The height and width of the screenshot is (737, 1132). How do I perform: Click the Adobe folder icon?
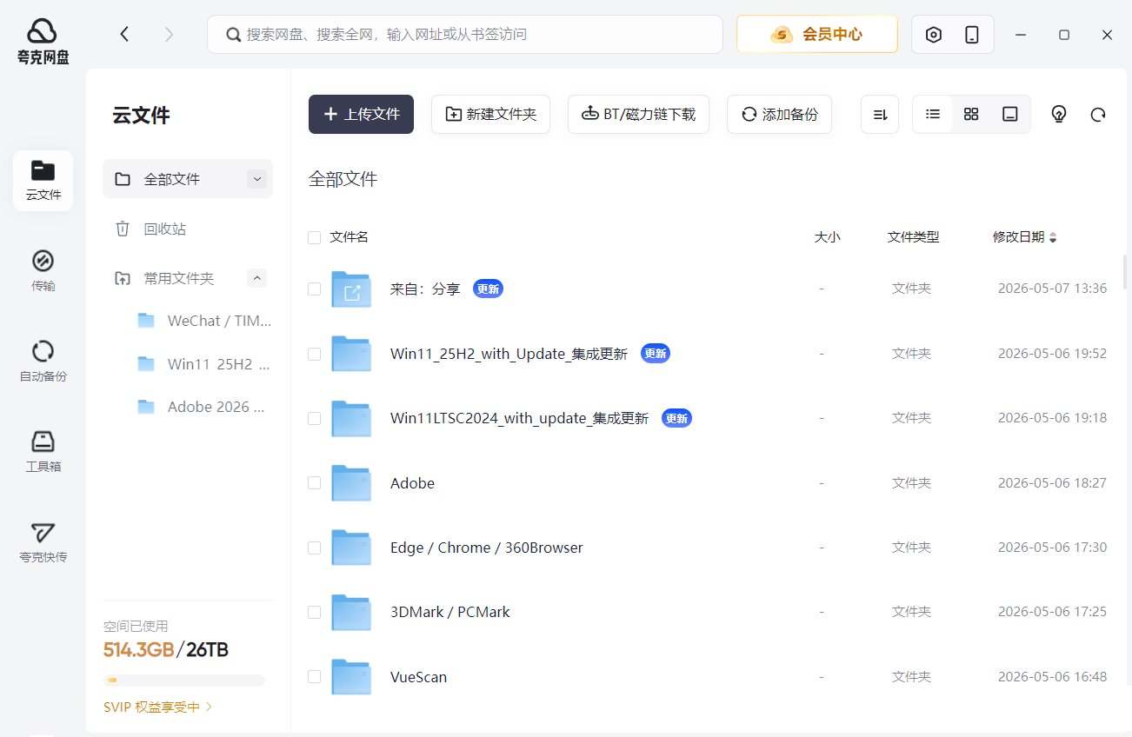[351, 483]
